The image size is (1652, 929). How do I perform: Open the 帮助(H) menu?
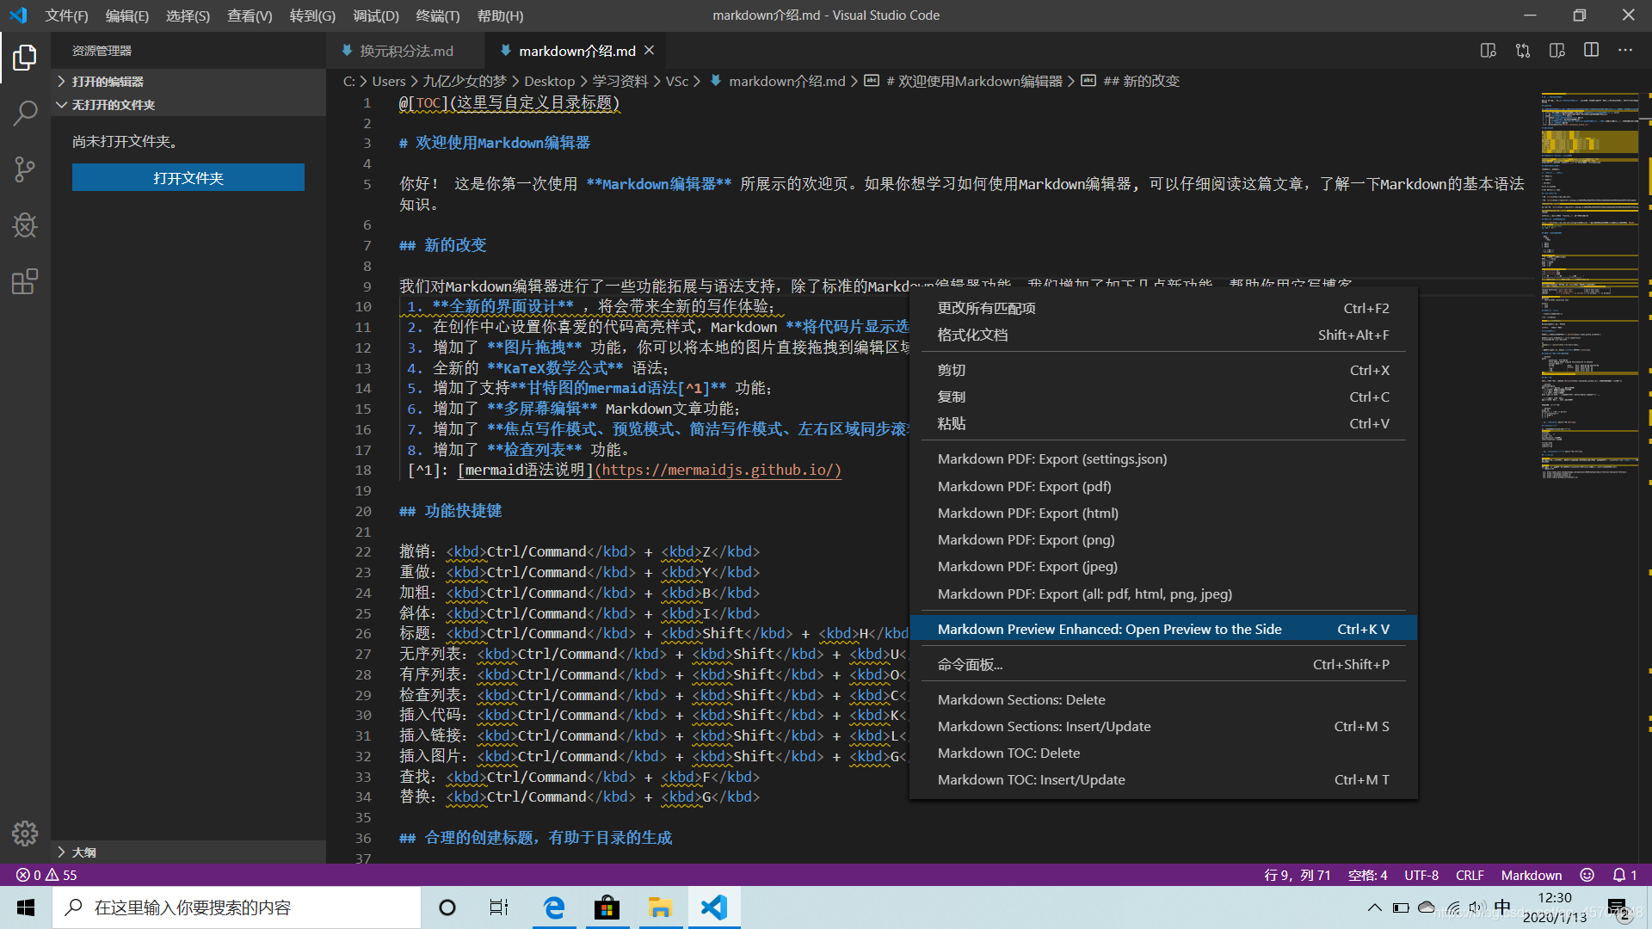[x=500, y=15]
